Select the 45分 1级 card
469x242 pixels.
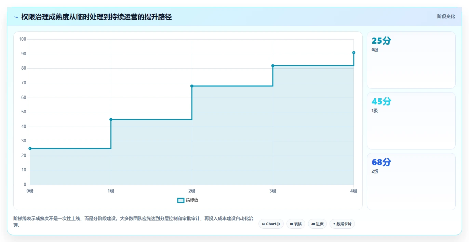(411, 121)
